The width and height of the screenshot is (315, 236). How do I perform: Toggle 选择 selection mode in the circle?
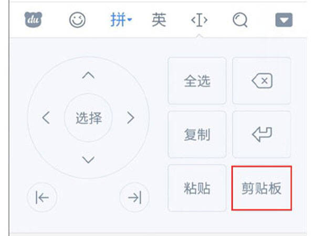[x=88, y=118]
